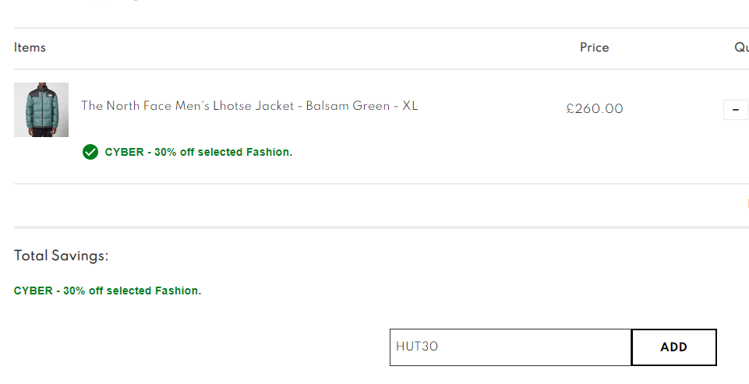The width and height of the screenshot is (749, 384).
Task: Click the CYBER 30% off text under the jacket
Action: pyautogui.click(x=198, y=152)
